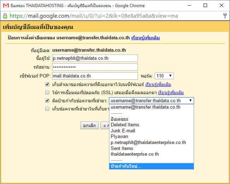Viewport: 230px width, 184px height.
Task: Collapse the label dropdown showing username@transfer.thaidata.co.th
Action: tap(152, 100)
